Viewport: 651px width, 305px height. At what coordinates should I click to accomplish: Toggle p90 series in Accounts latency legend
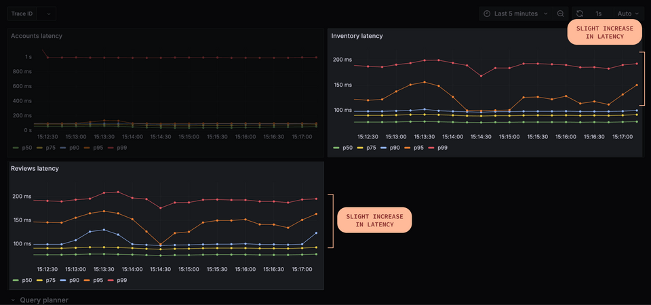(x=69, y=147)
